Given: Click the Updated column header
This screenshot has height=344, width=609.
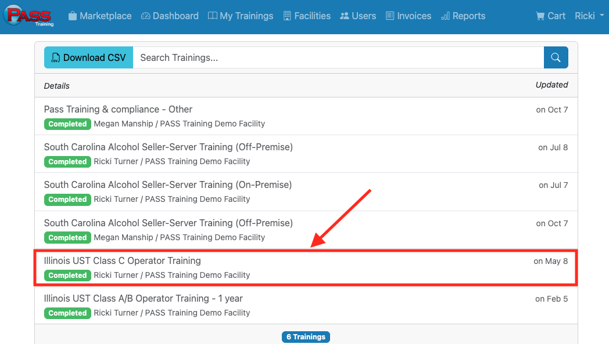Looking at the screenshot, I should [551, 85].
